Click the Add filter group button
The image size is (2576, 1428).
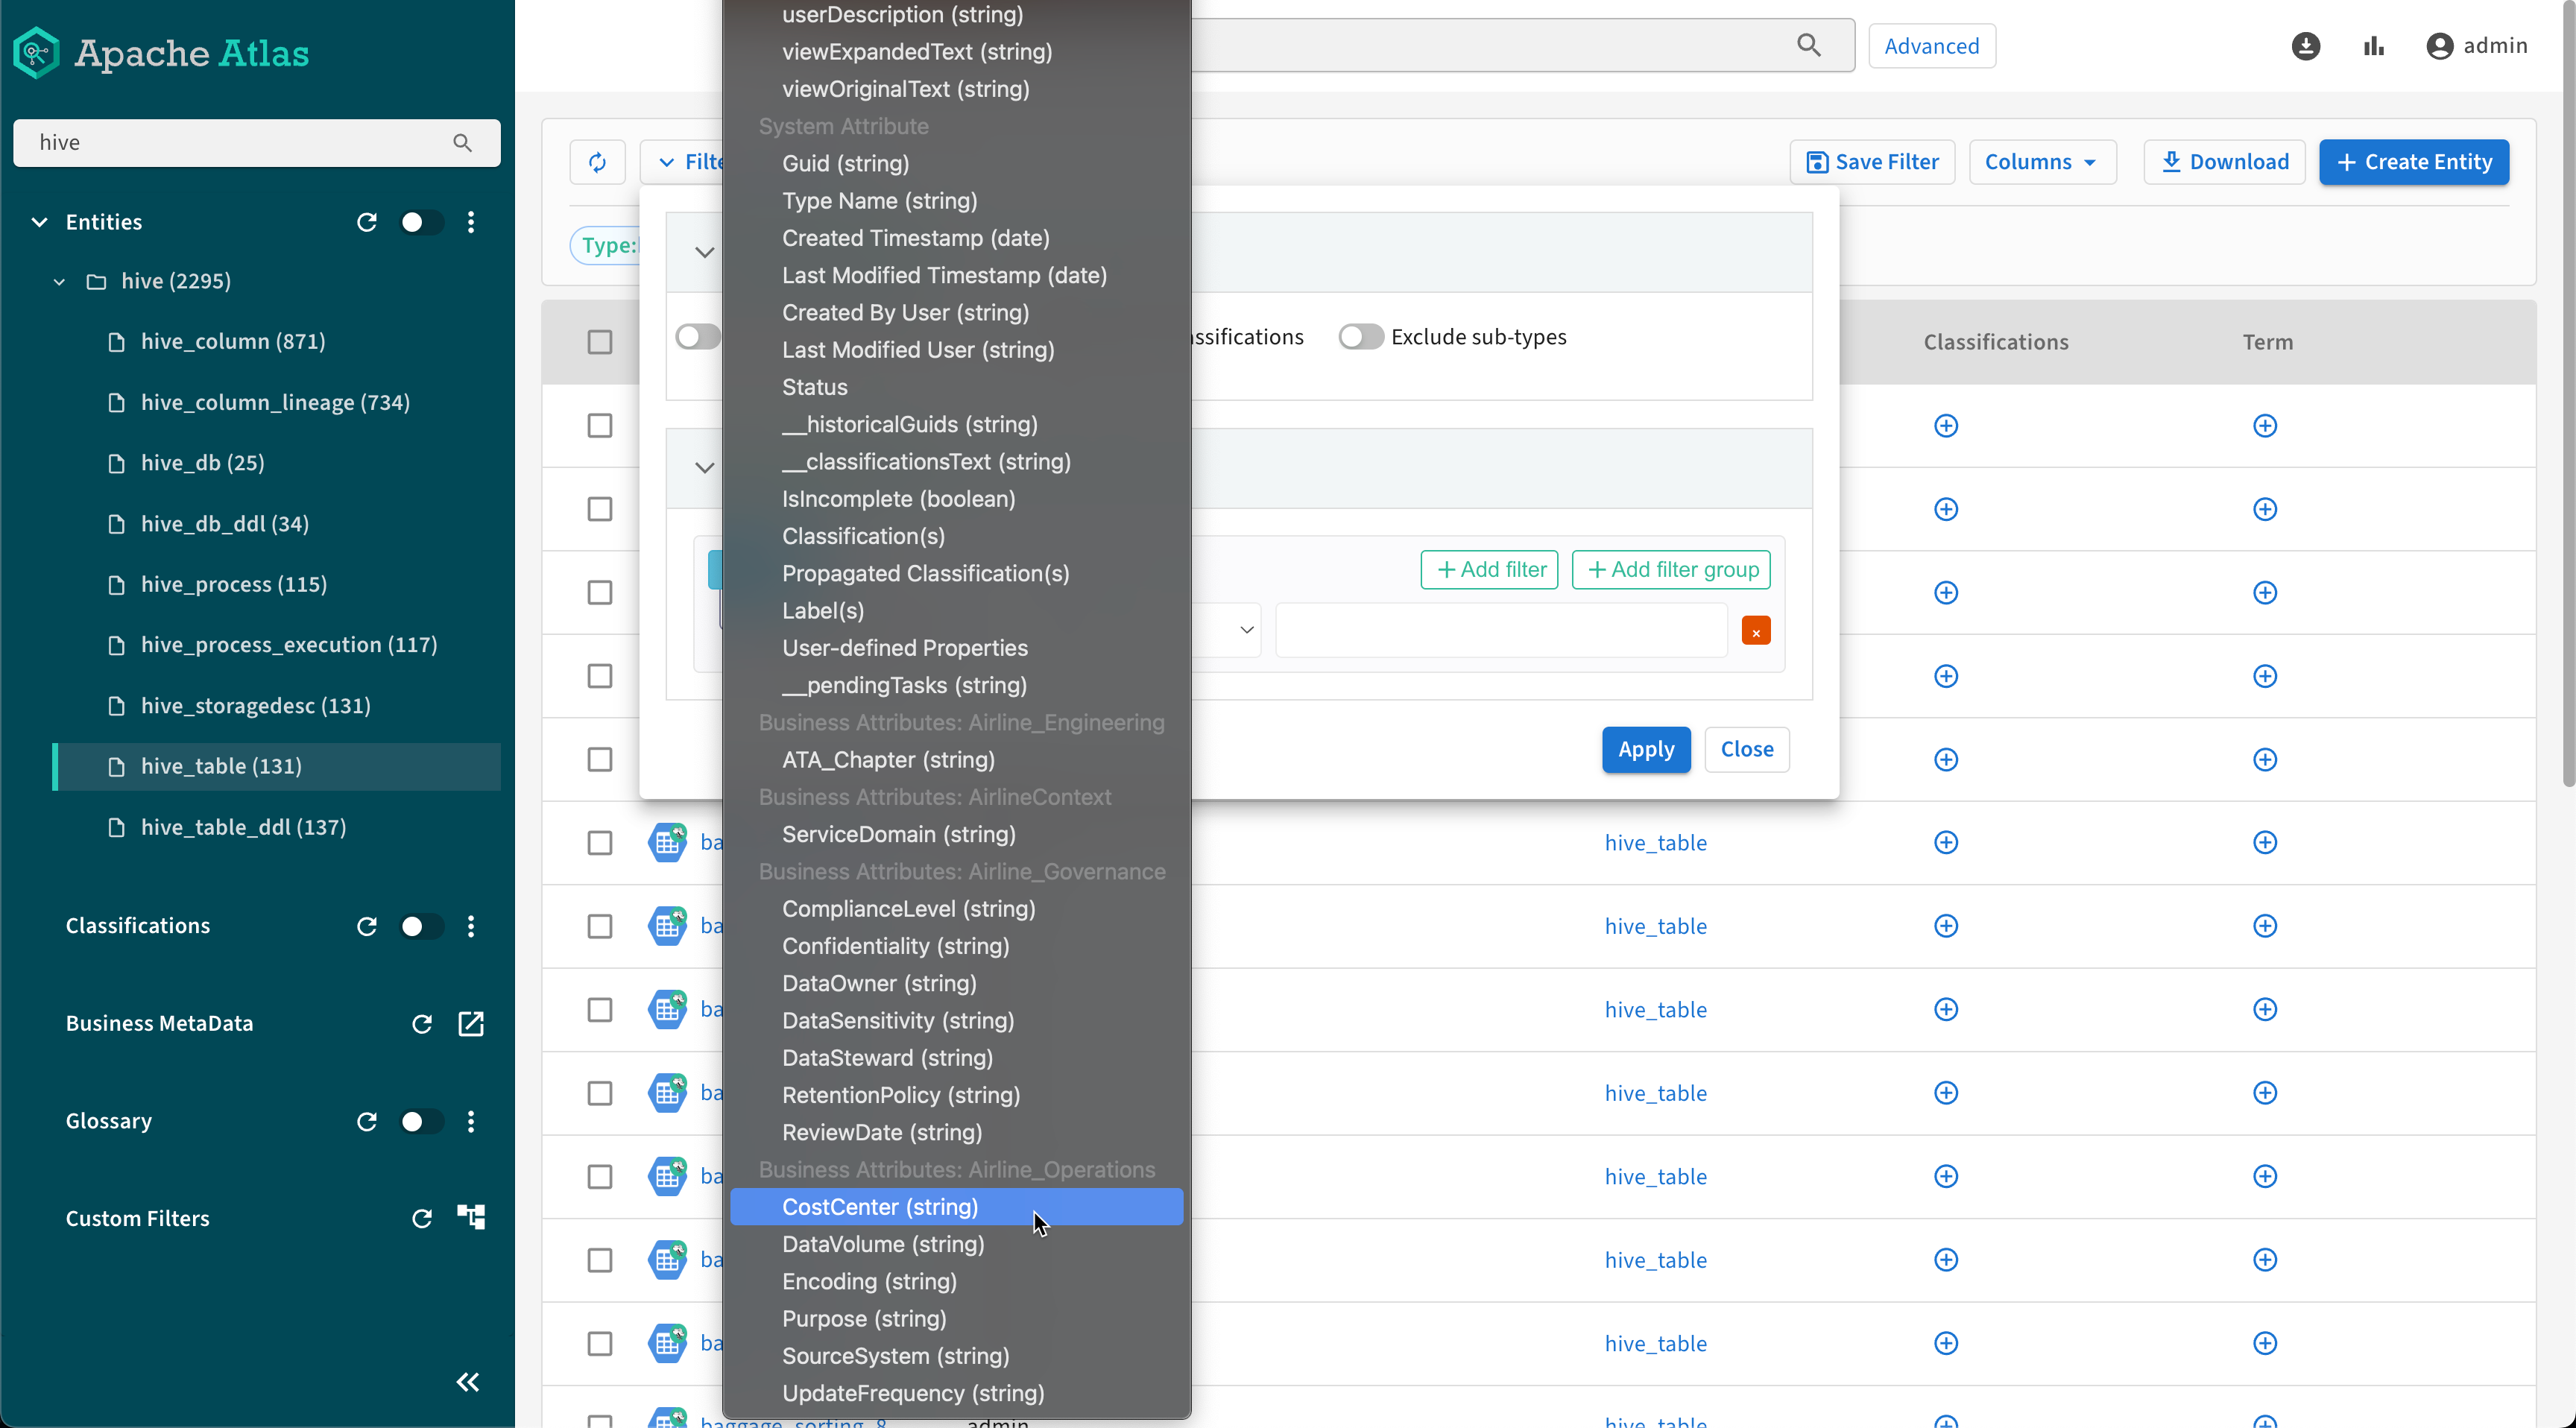pyautogui.click(x=1671, y=569)
